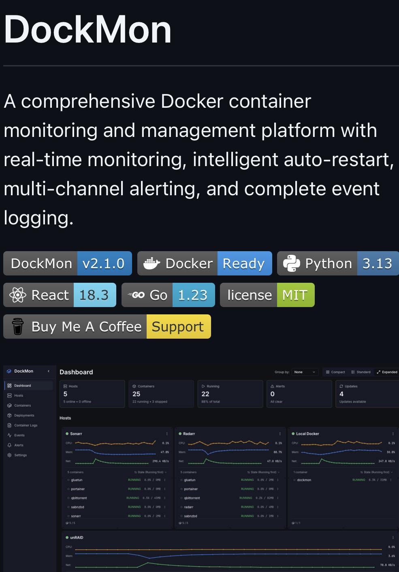Click the Sonarr host name

point(76,434)
